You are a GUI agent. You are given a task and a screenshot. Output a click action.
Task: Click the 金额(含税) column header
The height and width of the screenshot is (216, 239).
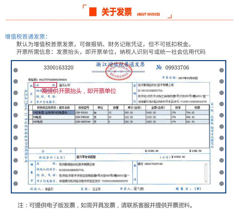click(x=158, y=108)
